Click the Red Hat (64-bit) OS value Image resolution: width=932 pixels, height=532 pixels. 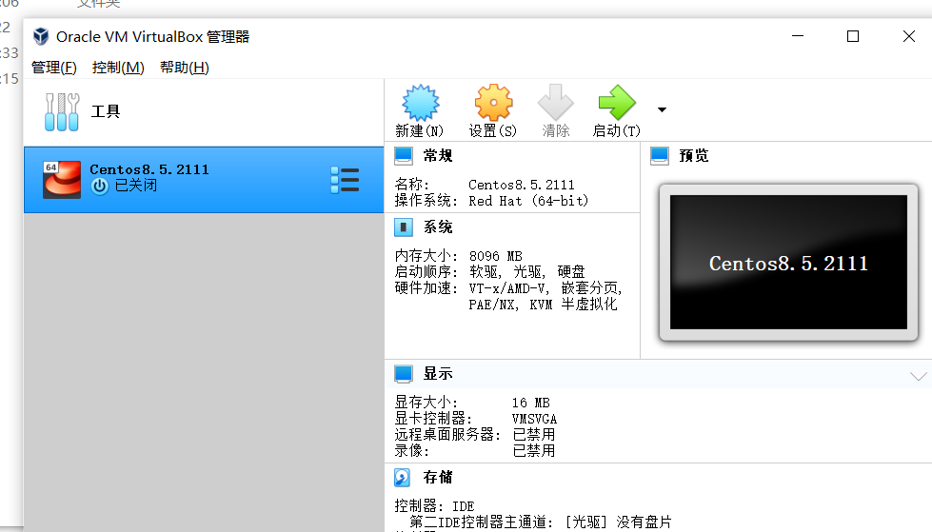pyautogui.click(x=528, y=201)
